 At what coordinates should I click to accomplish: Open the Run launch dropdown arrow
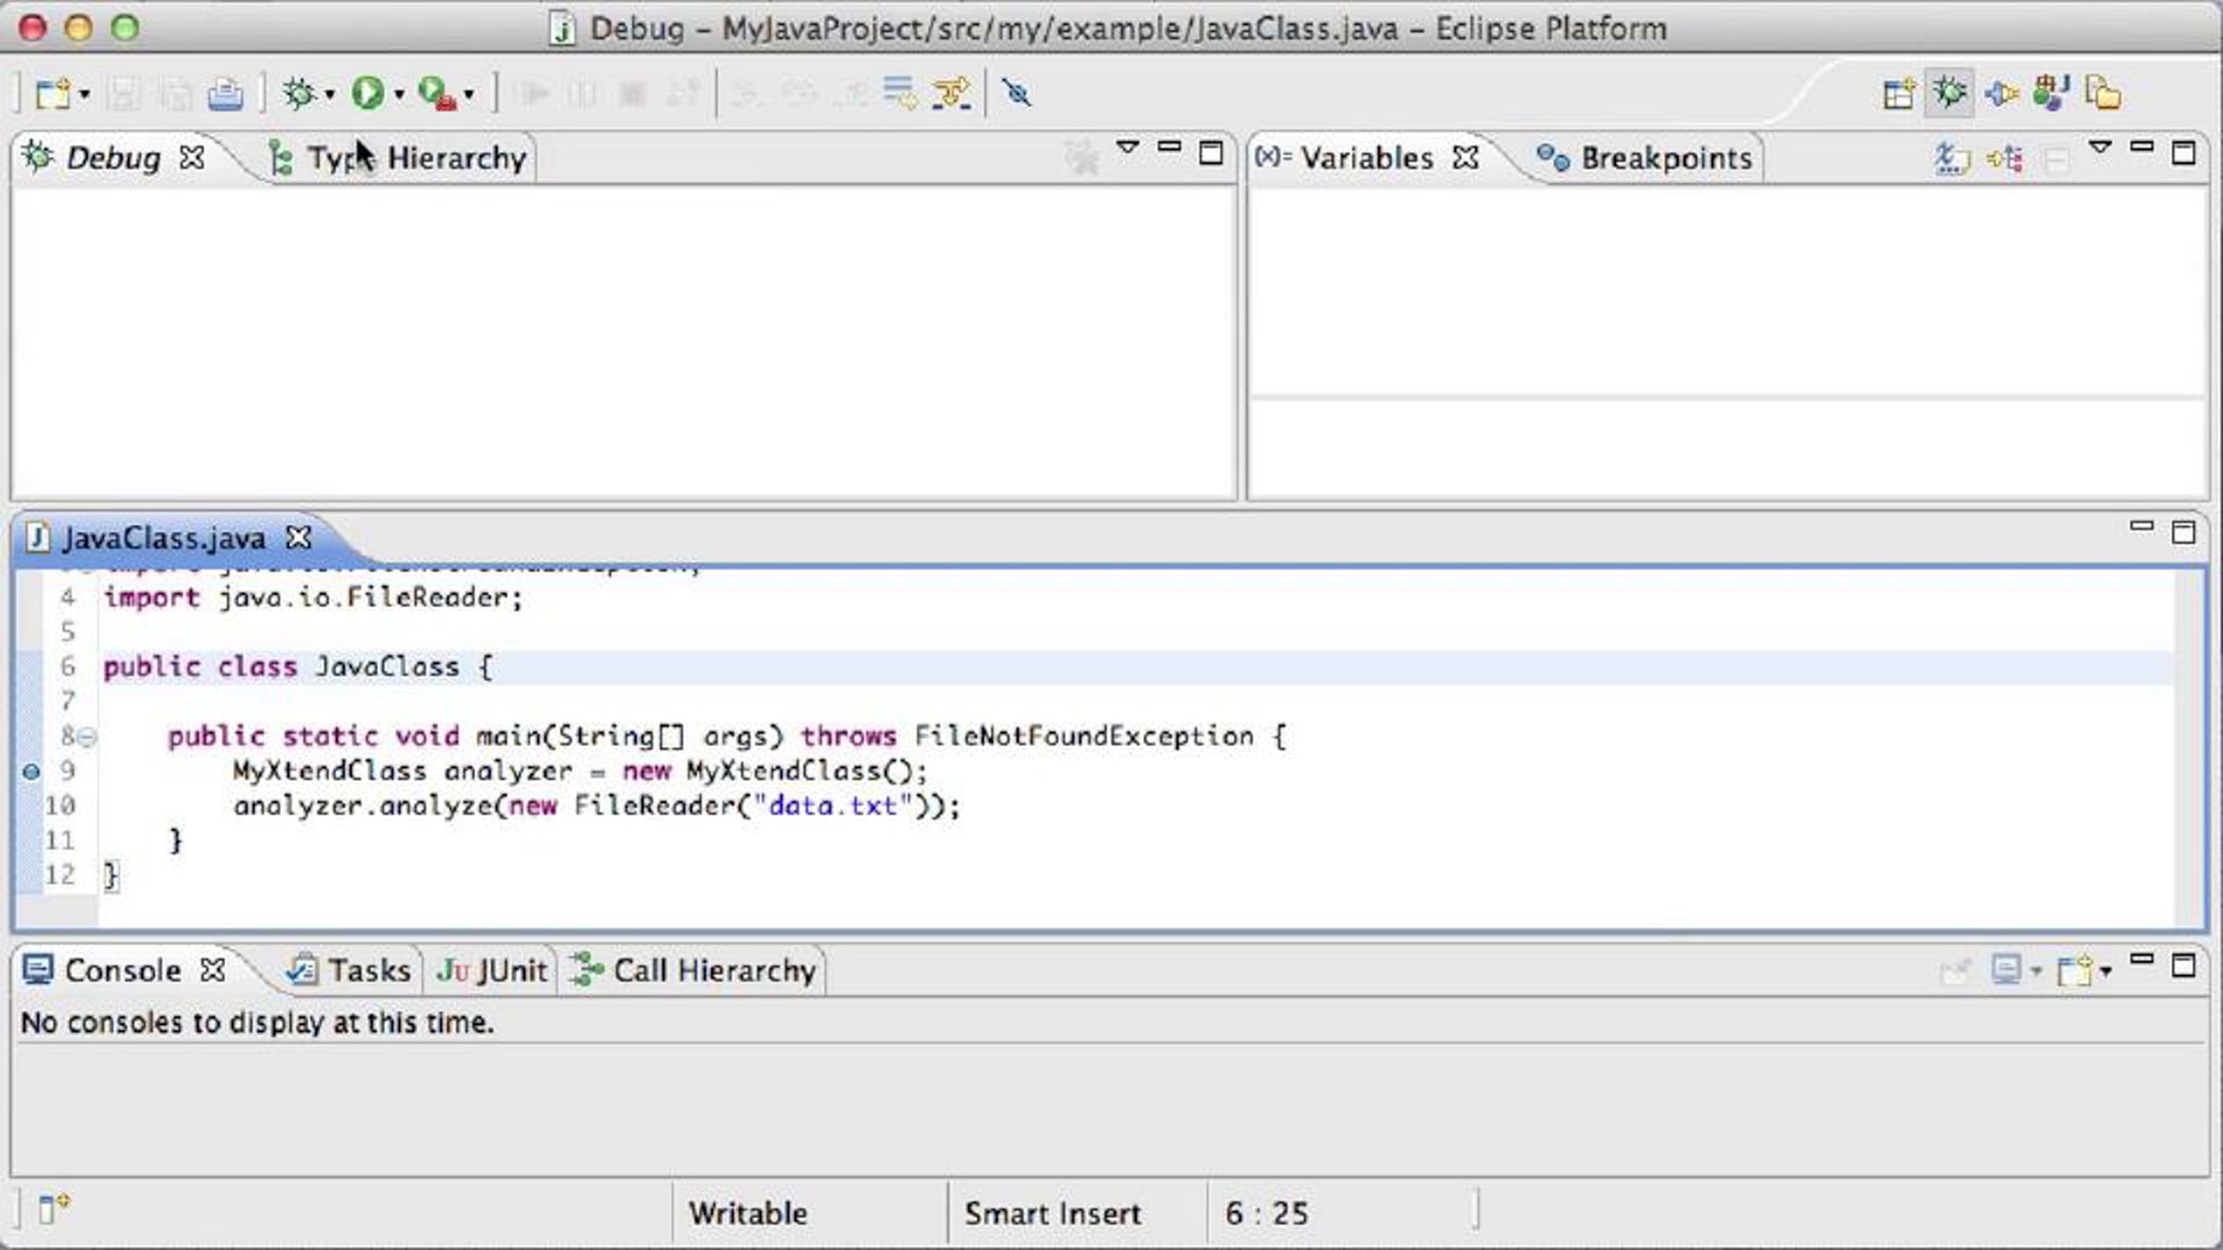[399, 94]
